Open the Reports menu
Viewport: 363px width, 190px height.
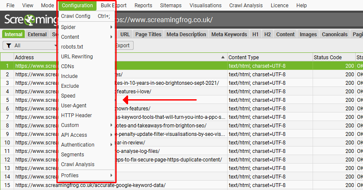click(x=143, y=5)
